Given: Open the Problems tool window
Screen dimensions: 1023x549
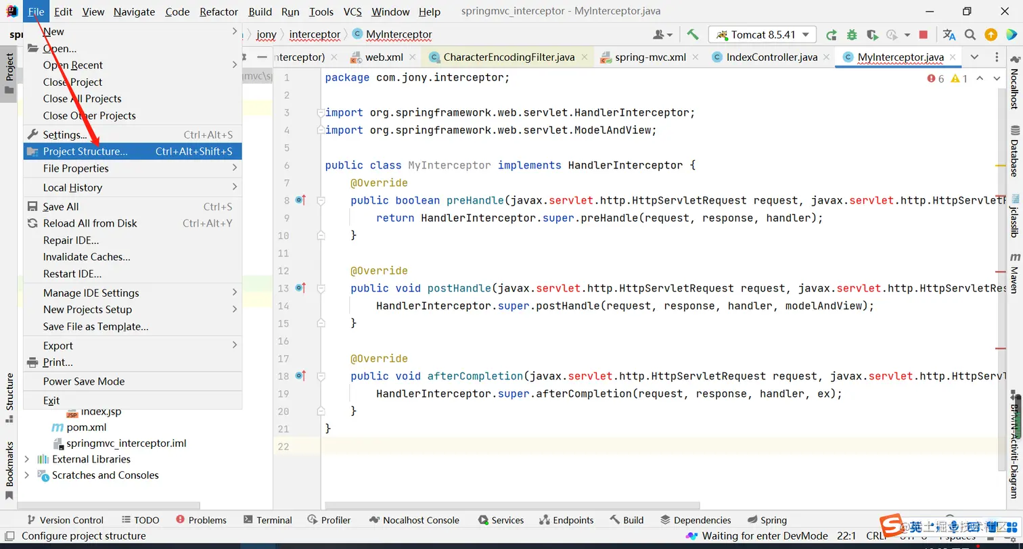Looking at the screenshot, I should point(201,520).
